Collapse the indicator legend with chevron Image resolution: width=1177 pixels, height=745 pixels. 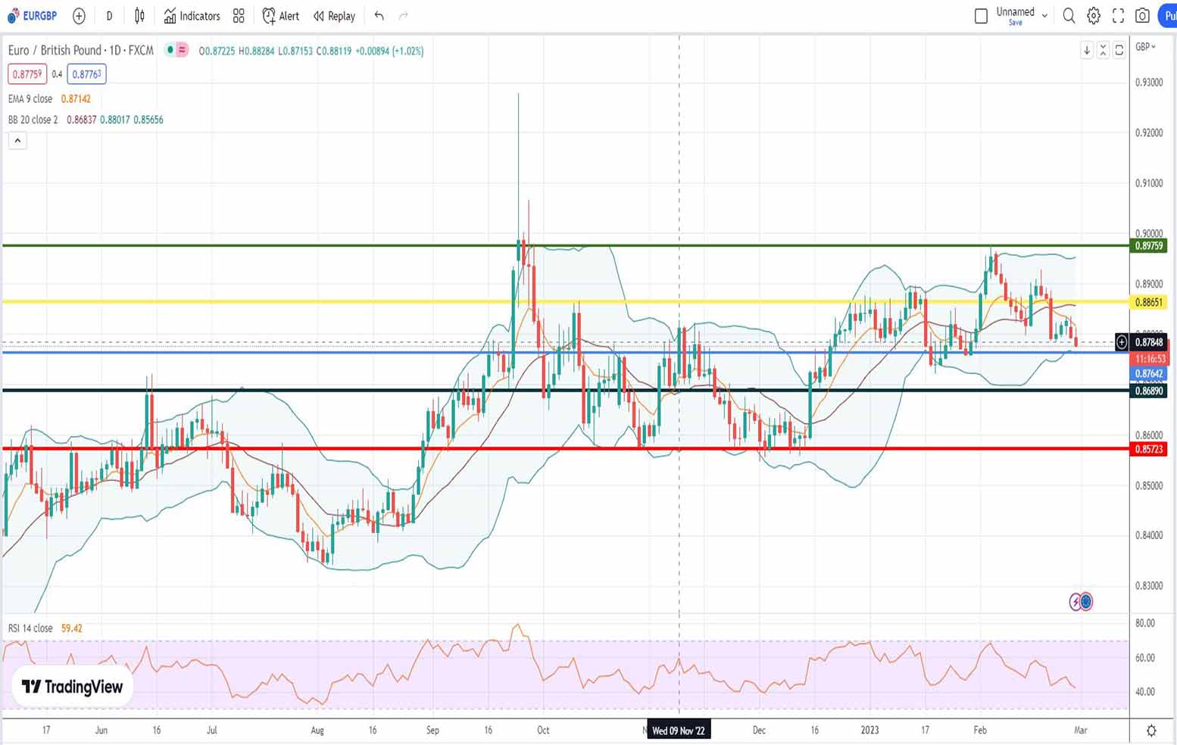coord(17,141)
